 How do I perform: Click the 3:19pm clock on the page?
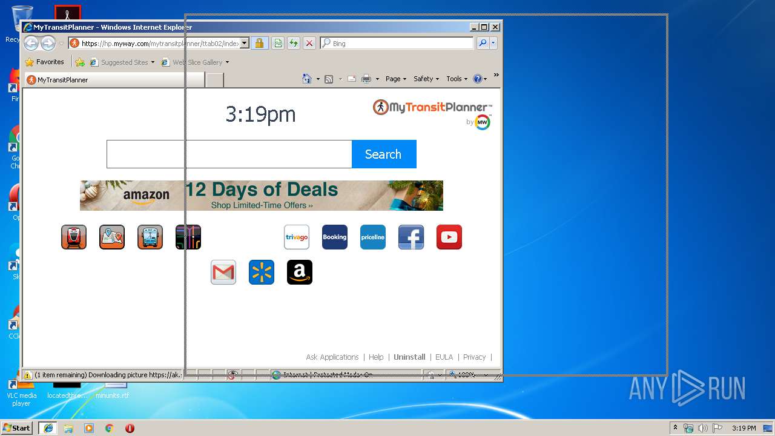click(260, 114)
